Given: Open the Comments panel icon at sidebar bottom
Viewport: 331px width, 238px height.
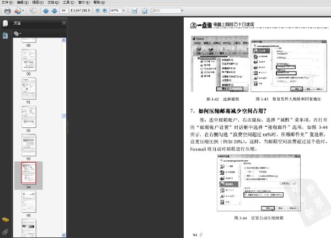Looking at the screenshot, I should [x=6, y=220].
